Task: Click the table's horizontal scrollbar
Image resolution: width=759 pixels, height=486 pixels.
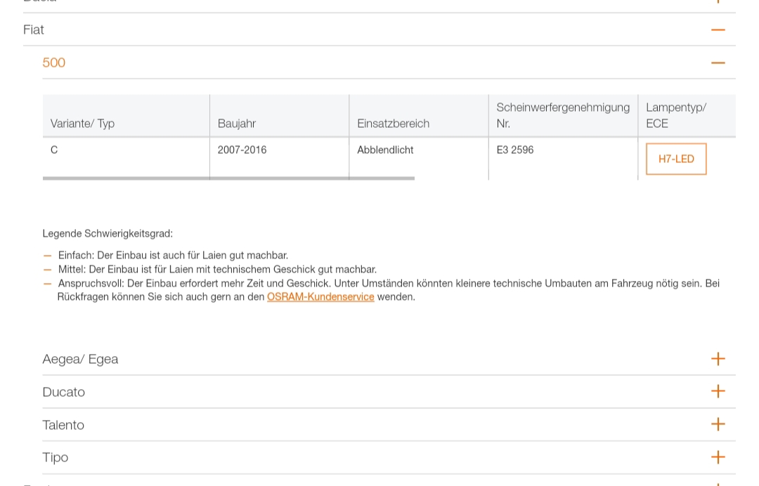Action: tap(228, 178)
